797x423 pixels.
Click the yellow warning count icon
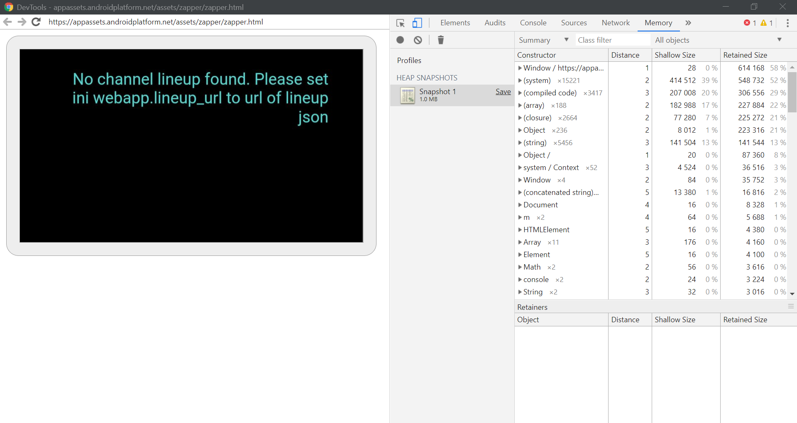[x=763, y=23]
